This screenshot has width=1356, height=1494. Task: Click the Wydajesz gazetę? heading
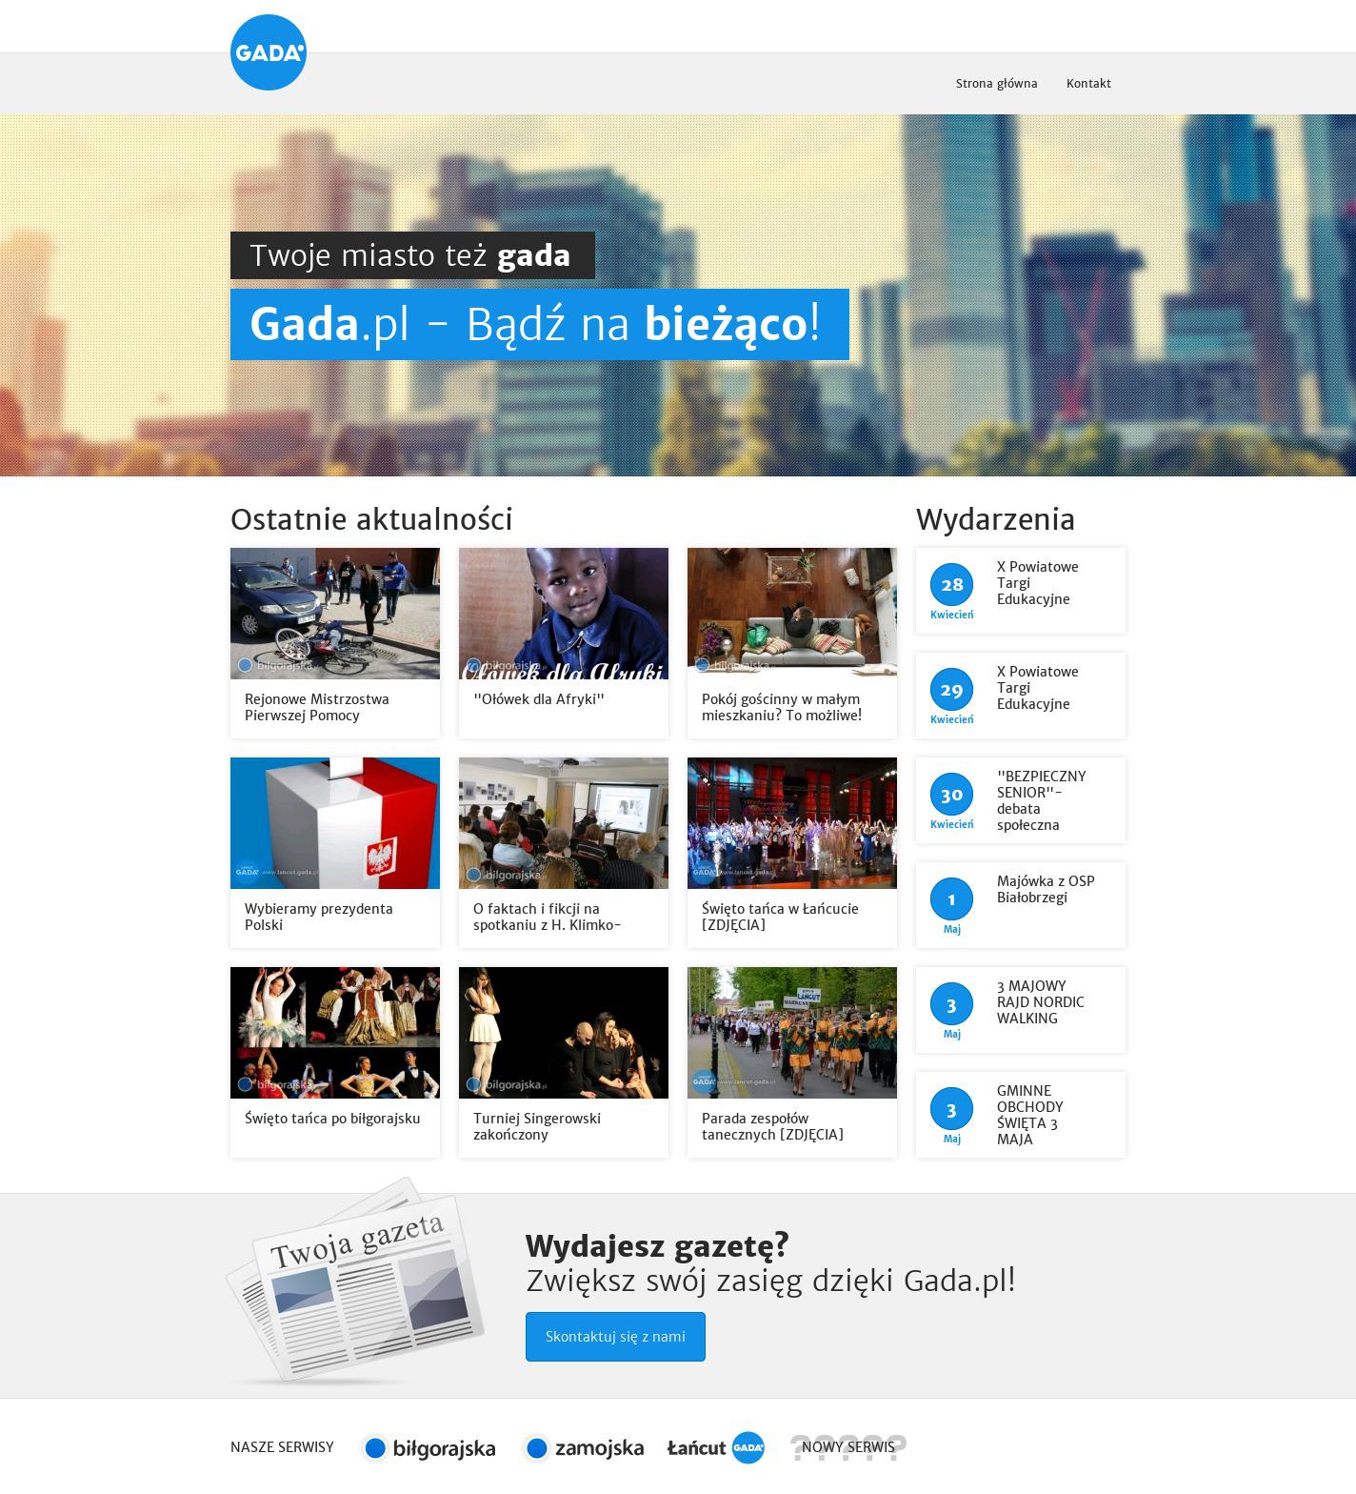[657, 1245]
